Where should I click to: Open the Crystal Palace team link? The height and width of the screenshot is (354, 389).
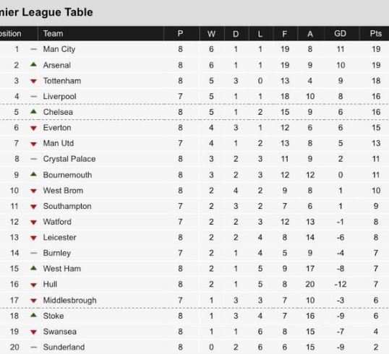pos(69,159)
